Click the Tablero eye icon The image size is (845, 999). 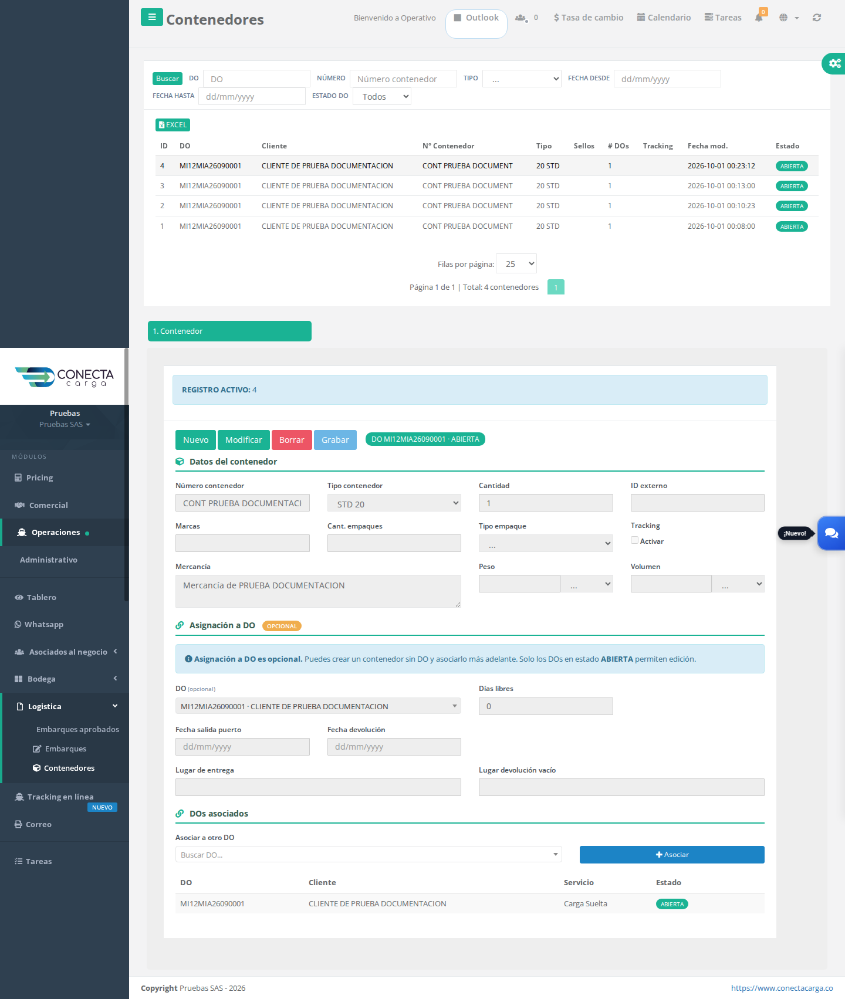(x=19, y=597)
